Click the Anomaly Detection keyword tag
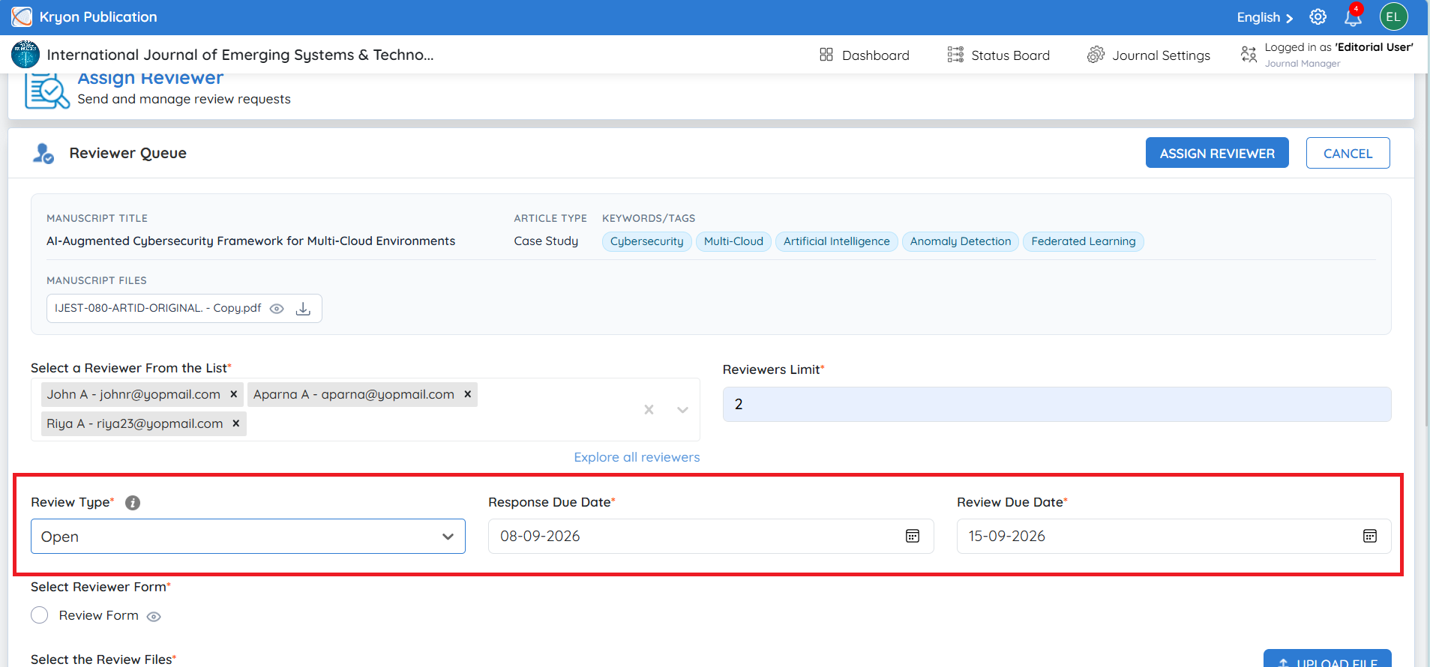The image size is (1430, 667). (x=961, y=241)
